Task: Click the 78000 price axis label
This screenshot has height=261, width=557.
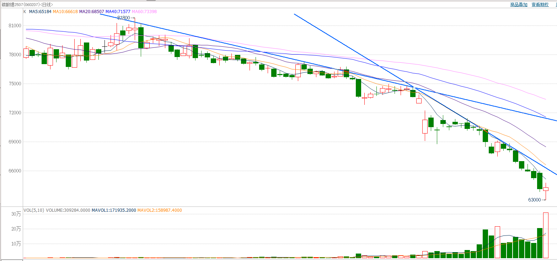Action: tap(15, 55)
